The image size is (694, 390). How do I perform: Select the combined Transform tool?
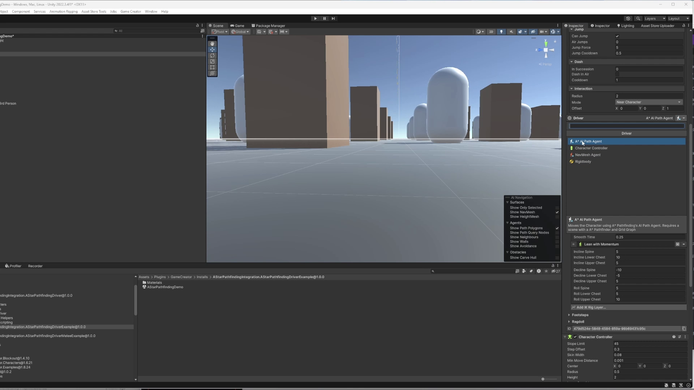[x=212, y=73]
